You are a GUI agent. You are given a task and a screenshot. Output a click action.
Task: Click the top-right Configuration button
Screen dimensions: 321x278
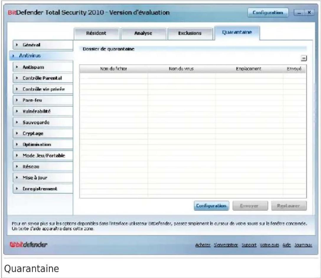pyautogui.click(x=268, y=13)
